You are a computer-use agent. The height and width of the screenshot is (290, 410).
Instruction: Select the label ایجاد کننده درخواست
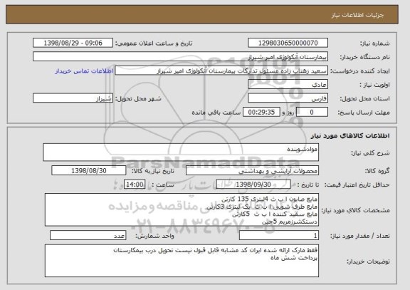pos(360,71)
